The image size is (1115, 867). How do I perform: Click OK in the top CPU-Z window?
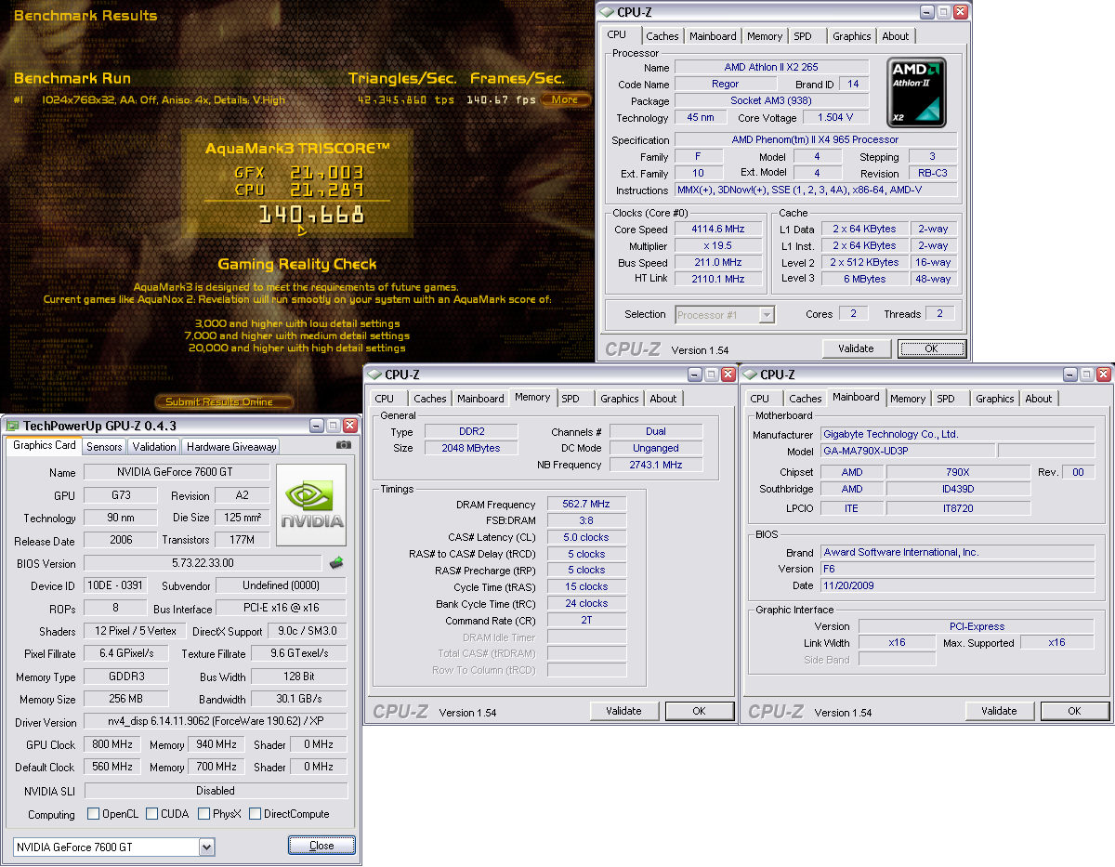932,348
